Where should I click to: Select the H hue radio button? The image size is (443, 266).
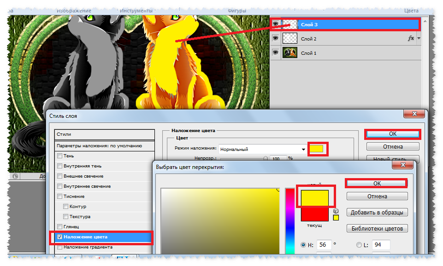coord(303,245)
